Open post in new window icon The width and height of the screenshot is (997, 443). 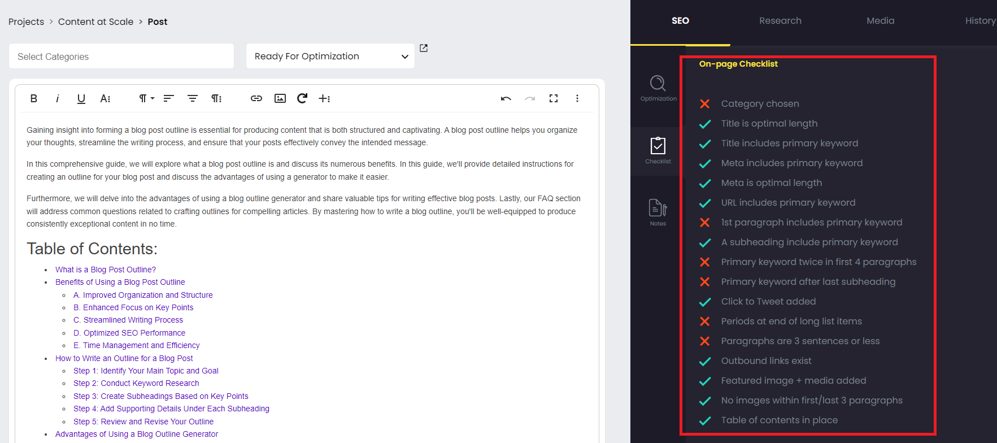click(424, 48)
